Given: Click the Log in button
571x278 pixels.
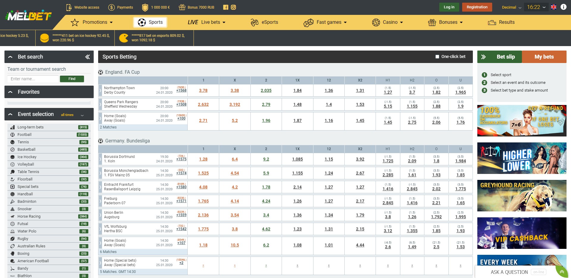Looking at the screenshot, I should pos(449,7).
